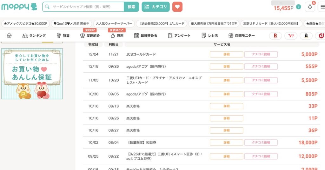Click JCBゴールドカード service name
The width and height of the screenshot is (325, 170).
tap(141, 54)
